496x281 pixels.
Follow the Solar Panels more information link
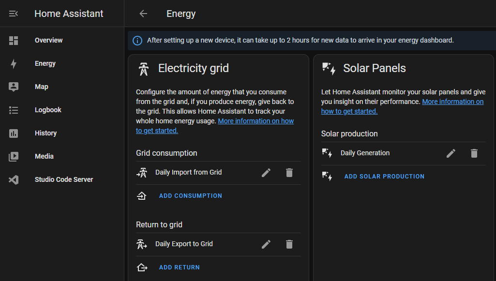tap(452, 102)
